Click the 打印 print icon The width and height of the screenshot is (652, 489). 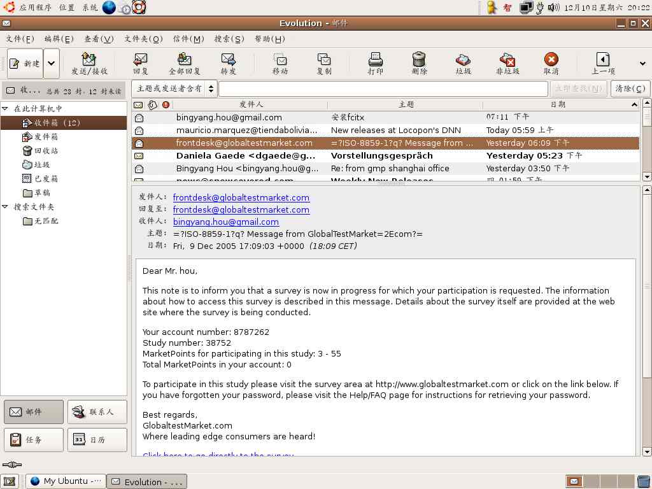tap(375, 64)
